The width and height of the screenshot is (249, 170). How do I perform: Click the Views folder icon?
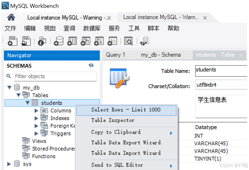pos(26,141)
